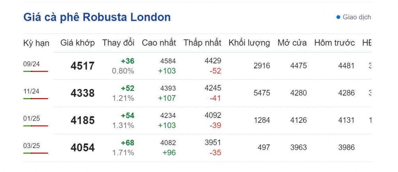
Task: Open the Giá cà phê Robusta London heading
Action: [x=97, y=17]
